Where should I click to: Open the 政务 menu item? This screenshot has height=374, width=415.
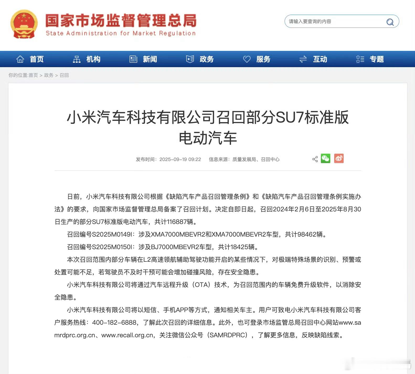(207, 59)
